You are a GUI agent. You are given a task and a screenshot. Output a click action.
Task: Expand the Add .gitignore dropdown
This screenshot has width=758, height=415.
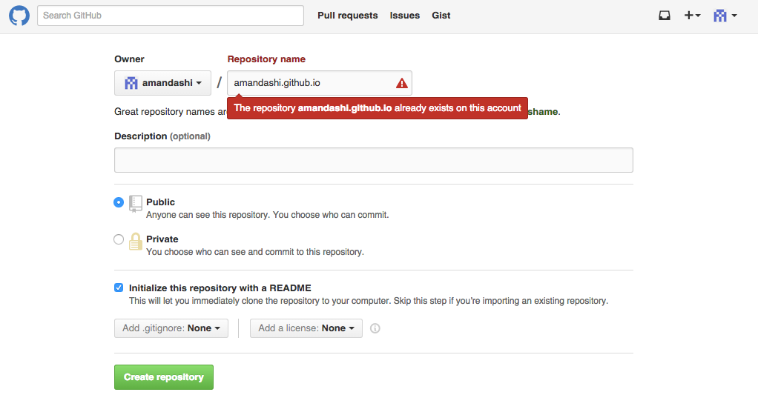click(171, 328)
